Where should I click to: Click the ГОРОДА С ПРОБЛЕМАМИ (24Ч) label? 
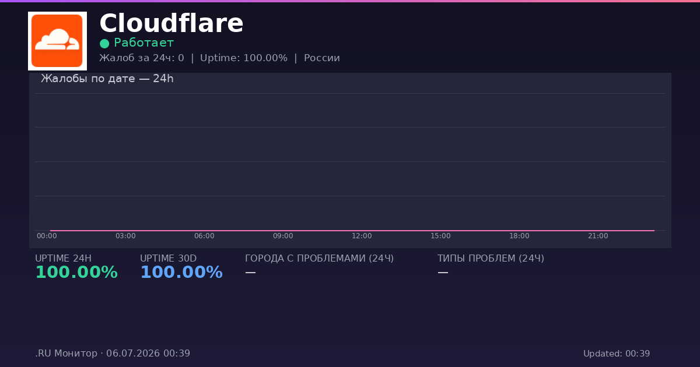pos(319,259)
